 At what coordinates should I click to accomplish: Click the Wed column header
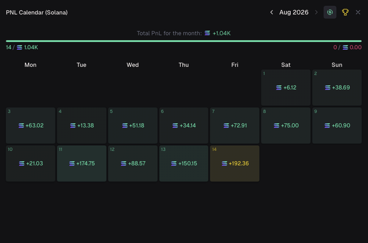133,65
